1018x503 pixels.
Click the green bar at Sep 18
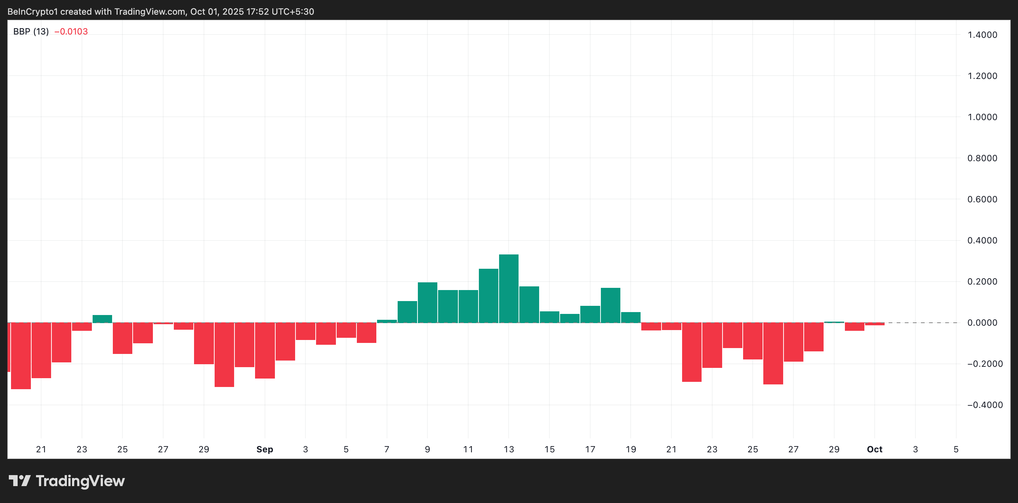(610, 305)
